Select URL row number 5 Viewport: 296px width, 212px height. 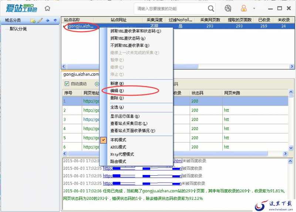(175, 138)
